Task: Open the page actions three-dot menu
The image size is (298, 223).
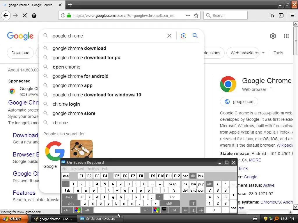Action: pos(188,15)
